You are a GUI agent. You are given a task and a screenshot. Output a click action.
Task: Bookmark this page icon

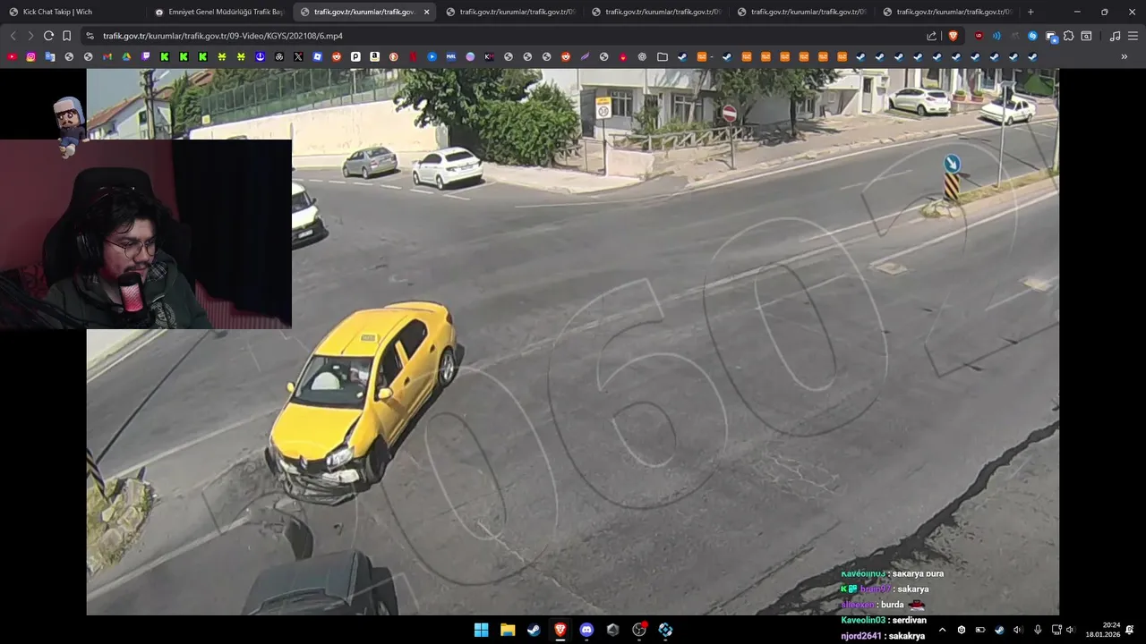tap(66, 36)
